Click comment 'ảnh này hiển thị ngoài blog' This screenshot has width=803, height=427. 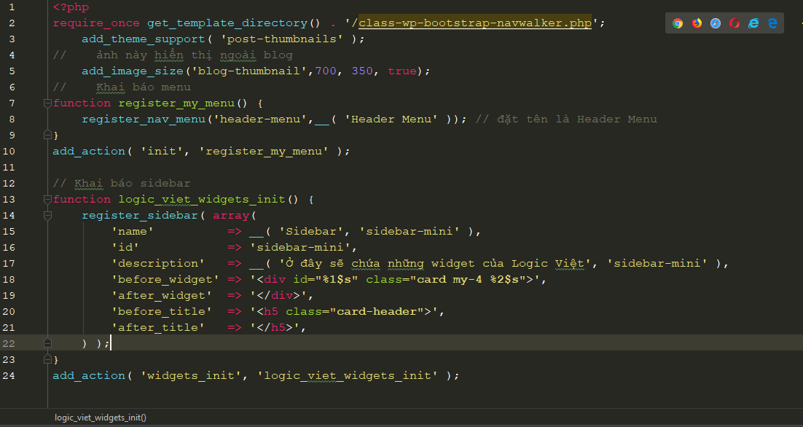pos(195,55)
